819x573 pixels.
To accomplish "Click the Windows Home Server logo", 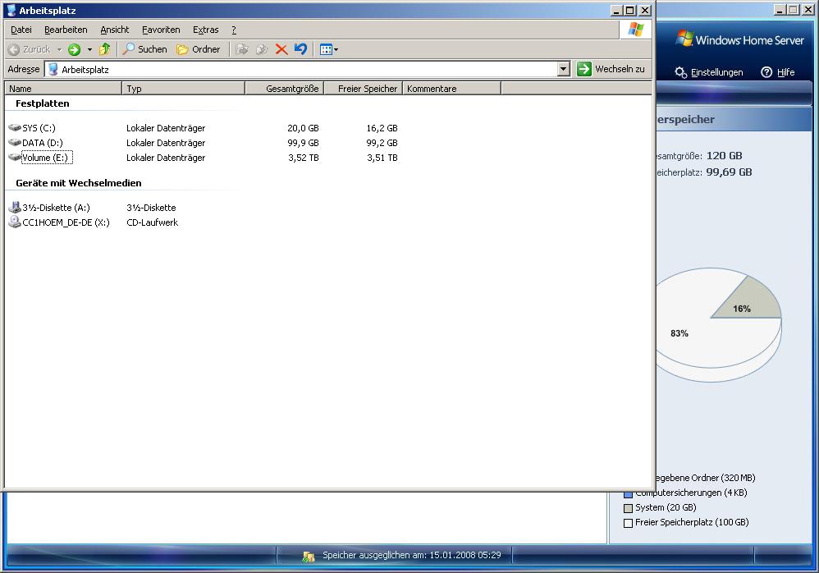I will [x=739, y=39].
